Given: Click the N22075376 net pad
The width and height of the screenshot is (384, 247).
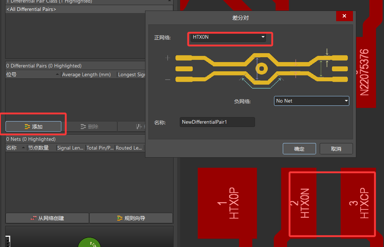Looking at the screenshot, I should 366,72.
